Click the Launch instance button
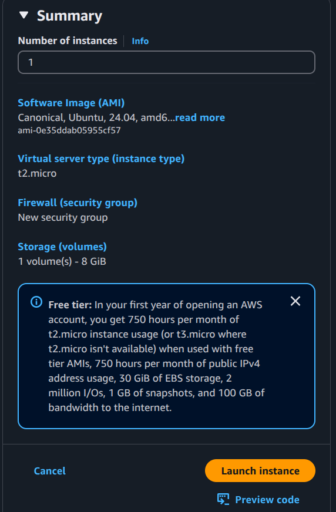 click(x=260, y=470)
